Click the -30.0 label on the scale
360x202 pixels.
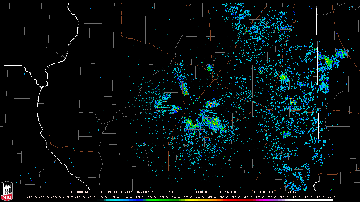click(31, 197)
